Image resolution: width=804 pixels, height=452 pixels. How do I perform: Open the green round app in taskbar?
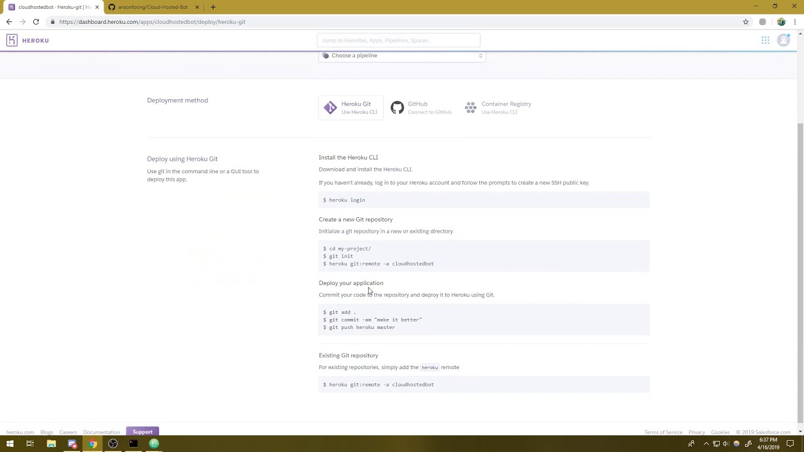154,444
